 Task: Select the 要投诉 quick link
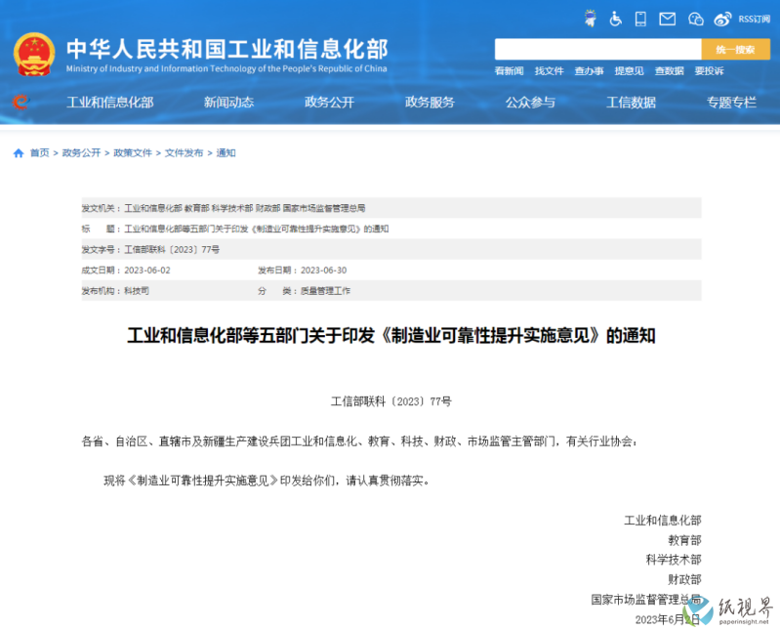709,70
